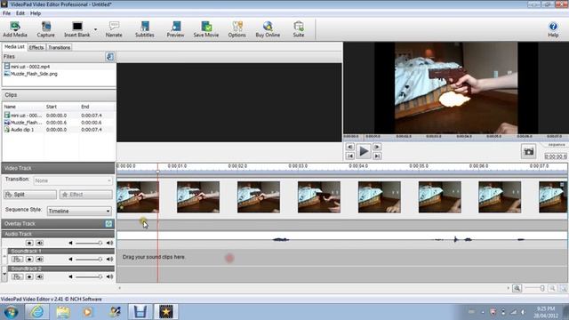
Task: Open the Subtitles tool
Action: (144, 29)
